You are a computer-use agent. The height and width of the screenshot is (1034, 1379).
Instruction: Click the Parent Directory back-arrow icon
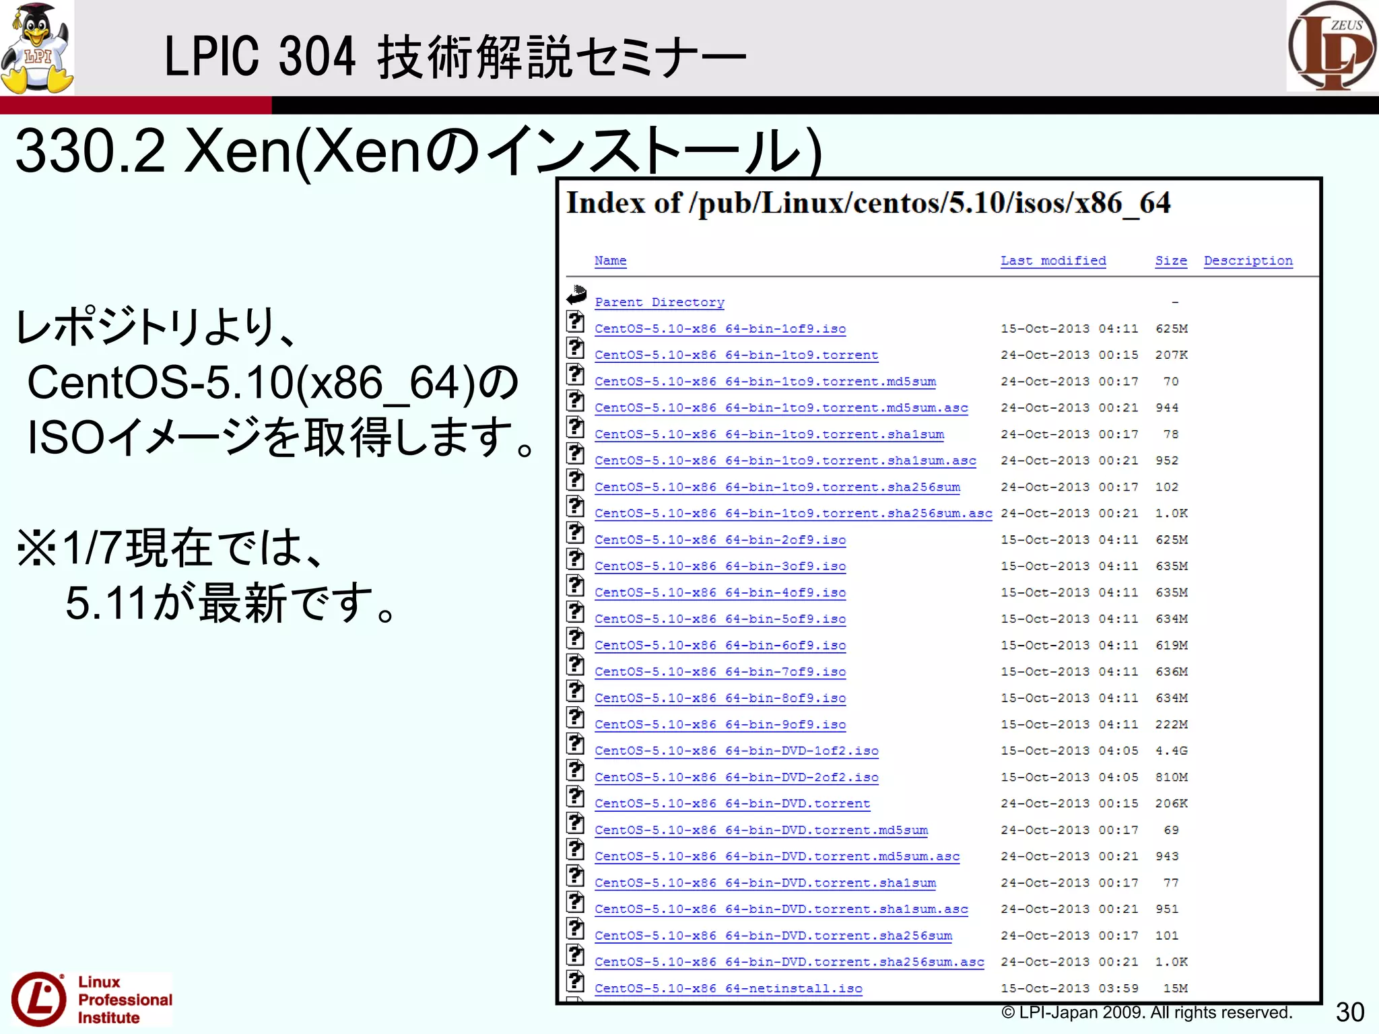pos(576,295)
